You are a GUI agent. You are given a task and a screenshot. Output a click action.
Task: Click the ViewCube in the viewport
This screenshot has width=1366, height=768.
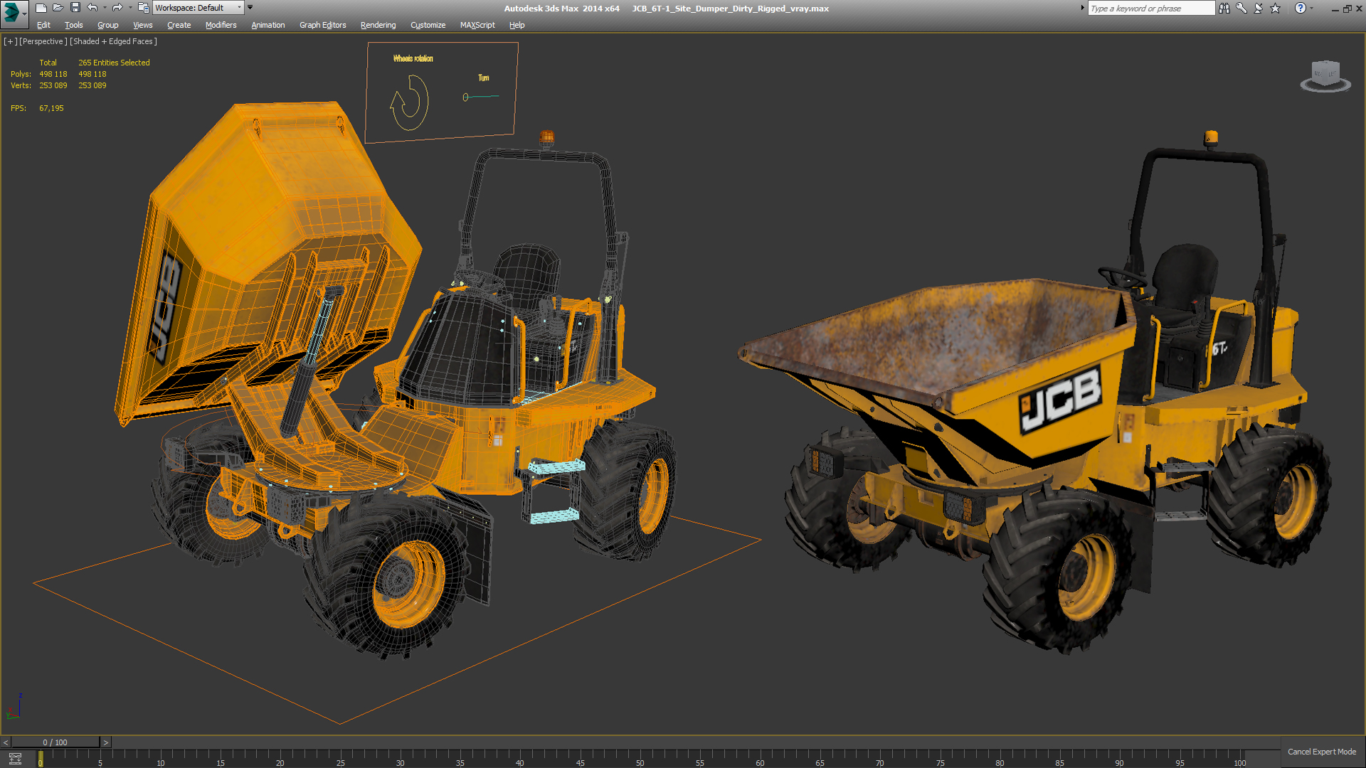coord(1325,75)
